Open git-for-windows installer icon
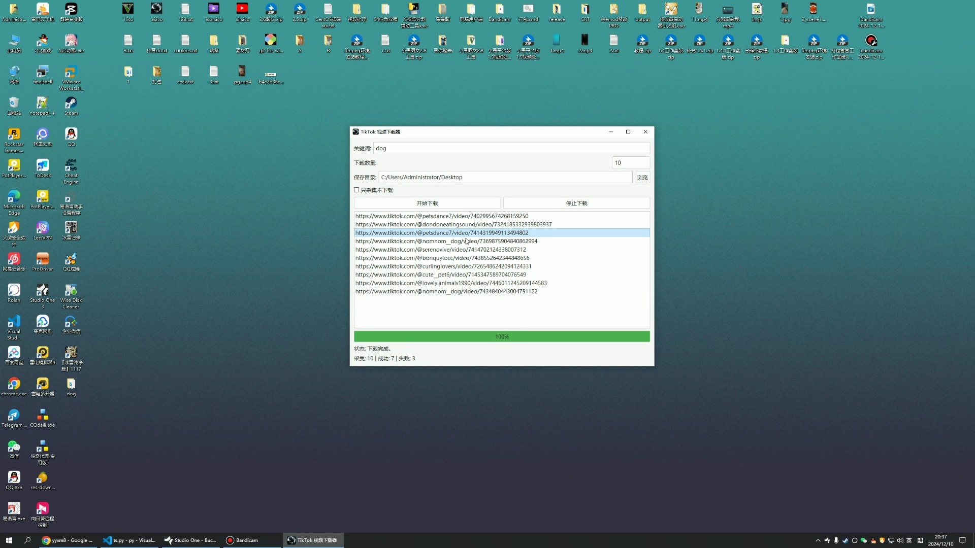975x548 pixels. (x=271, y=44)
